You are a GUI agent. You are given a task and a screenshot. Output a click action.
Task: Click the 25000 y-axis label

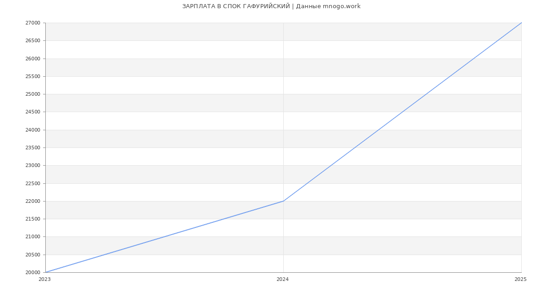(33, 94)
